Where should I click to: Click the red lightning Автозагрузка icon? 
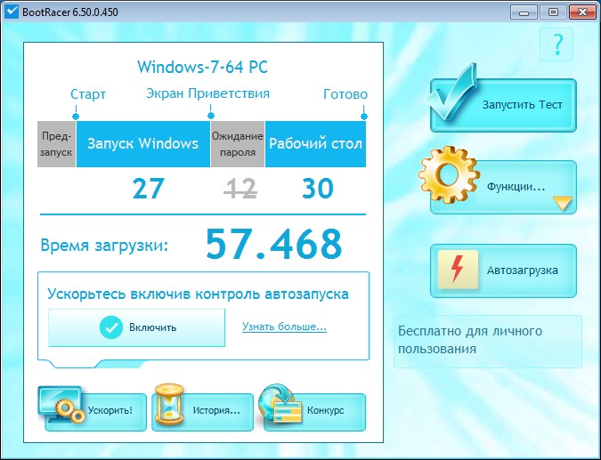click(458, 270)
